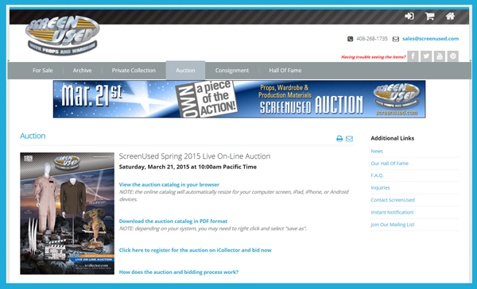The height and width of the screenshot is (289, 477).
Task: Open Instant Notification! sidebar link
Action: (x=392, y=212)
